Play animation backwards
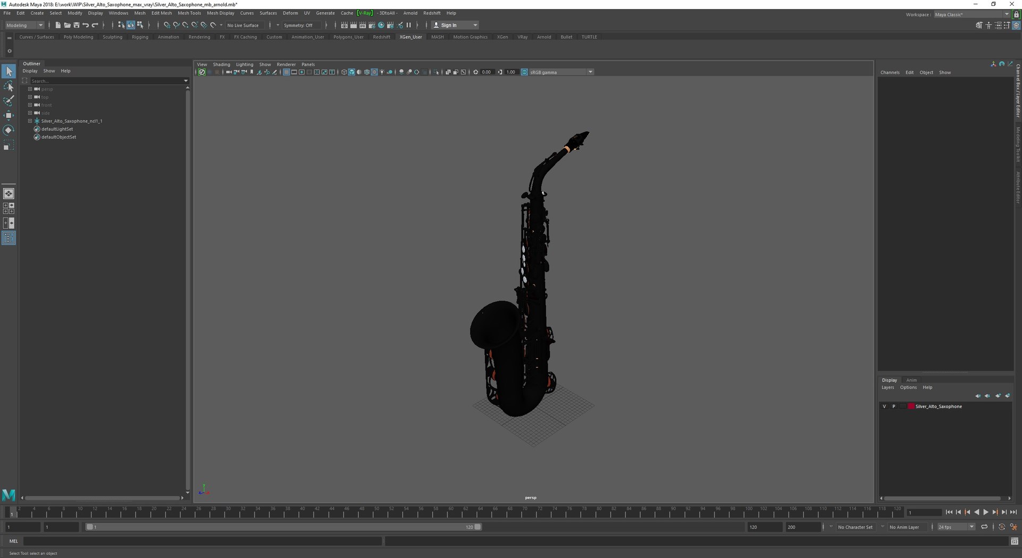This screenshot has width=1022, height=558. (x=977, y=512)
